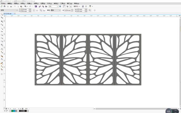Open the Edit menu
Screen dimensions: 181x113
pyautogui.click(x=10, y=3)
